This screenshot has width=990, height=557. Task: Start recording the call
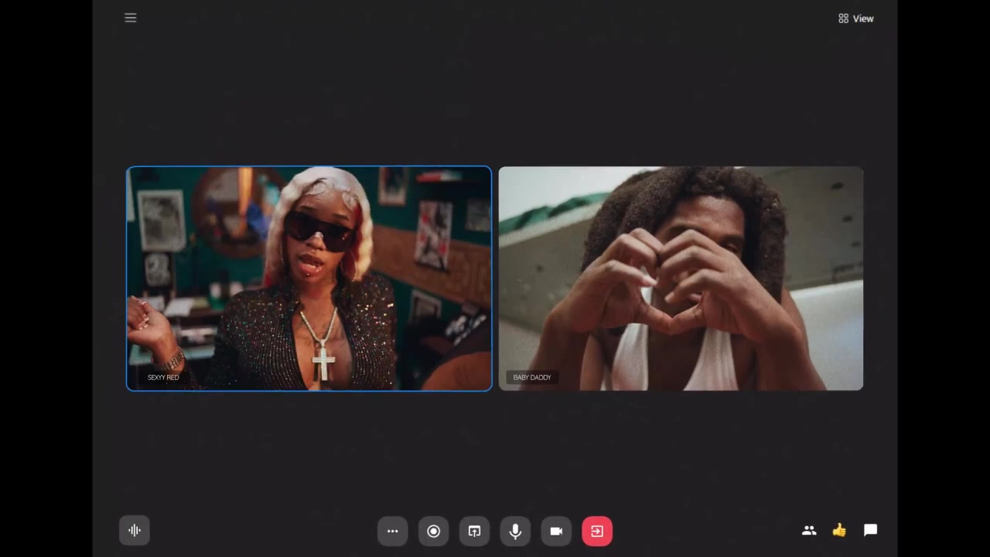434,531
